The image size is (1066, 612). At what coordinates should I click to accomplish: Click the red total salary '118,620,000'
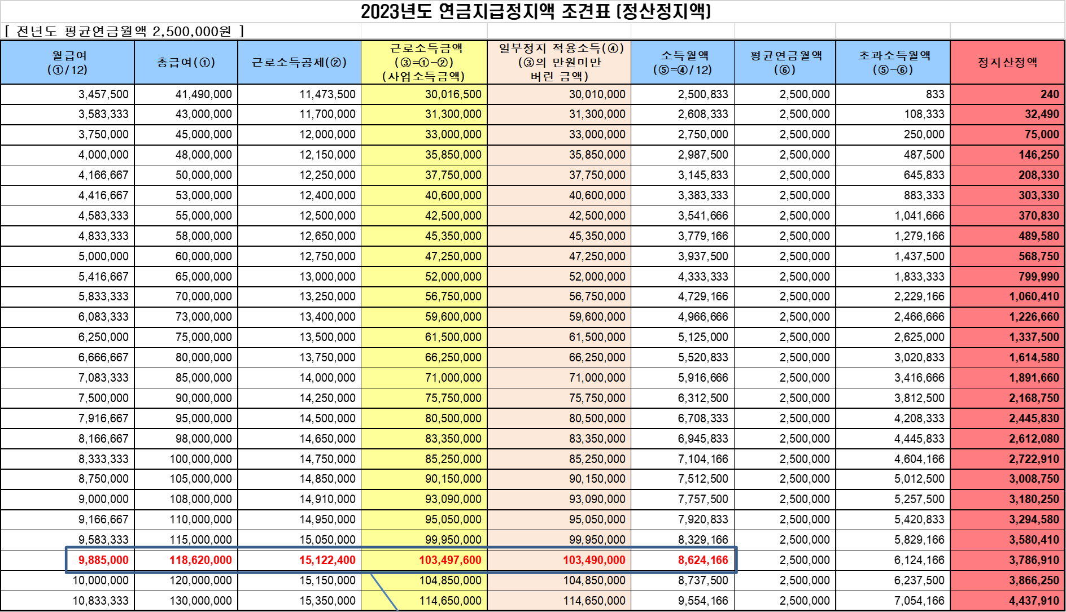(200, 560)
